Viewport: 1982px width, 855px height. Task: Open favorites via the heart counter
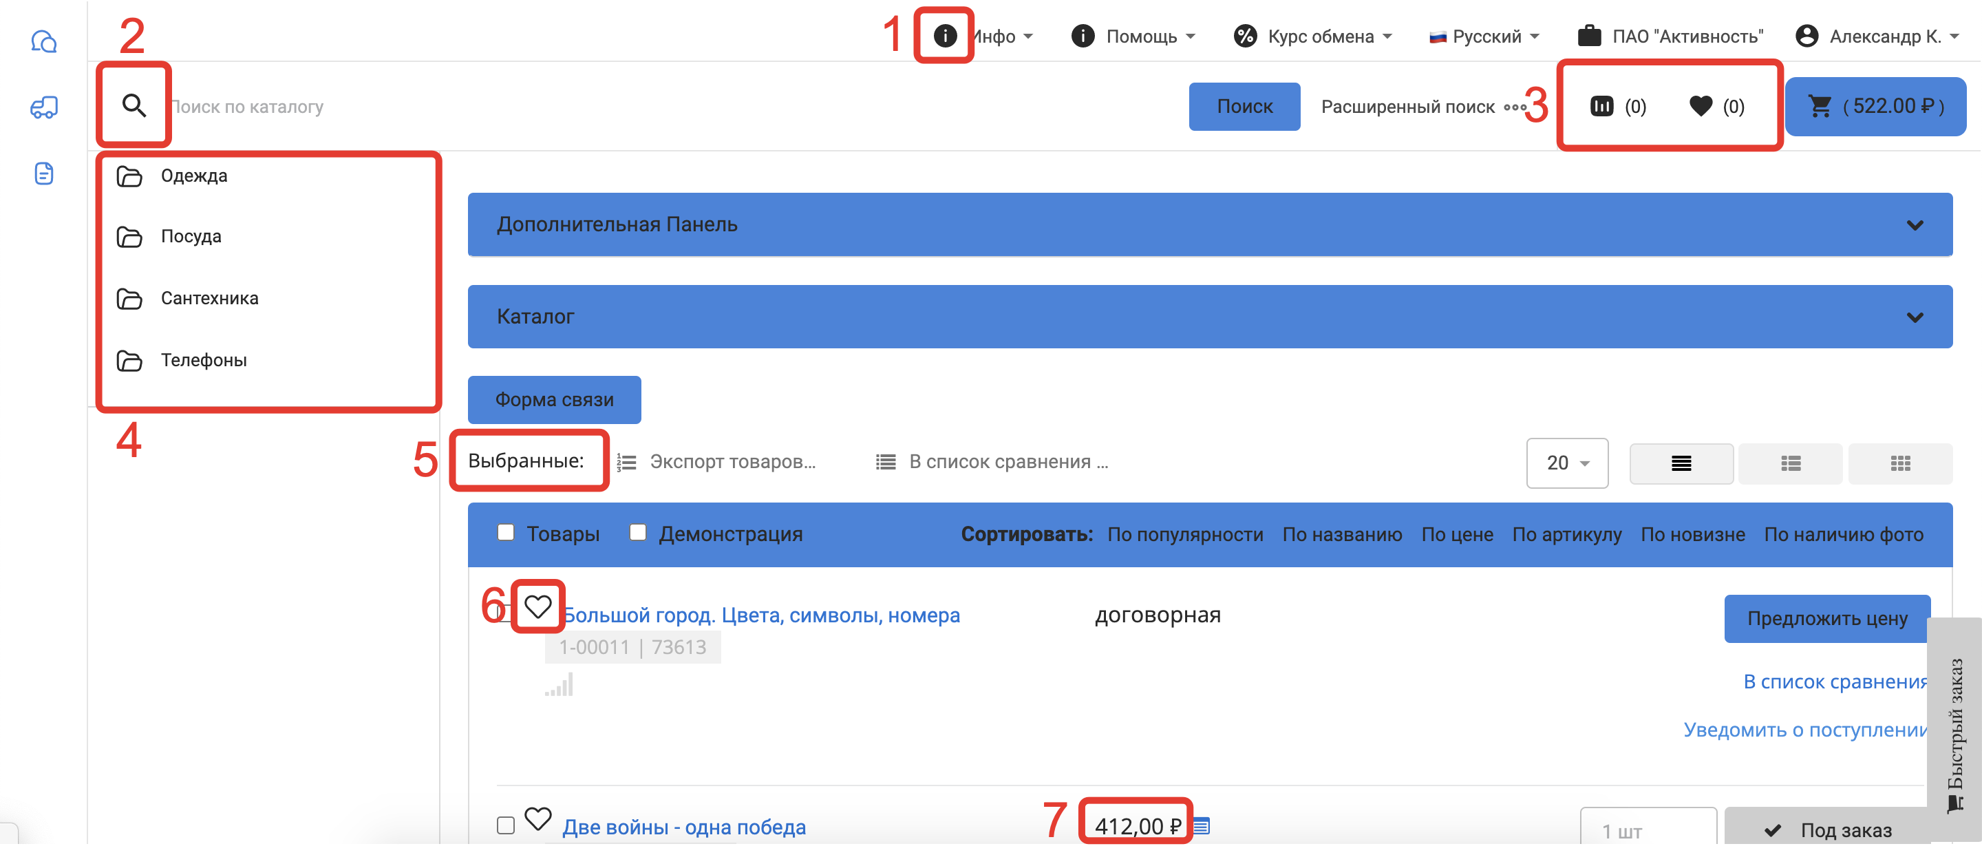click(x=1701, y=106)
